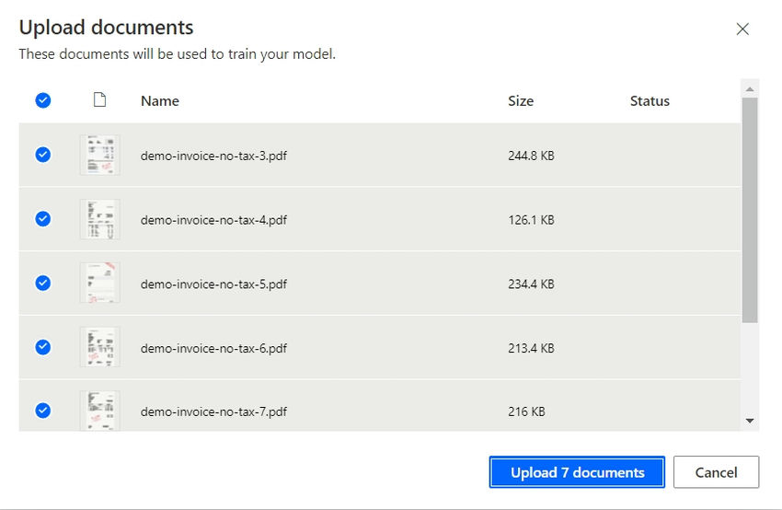Click the file type icon in header
The image size is (782, 510).
(99, 100)
